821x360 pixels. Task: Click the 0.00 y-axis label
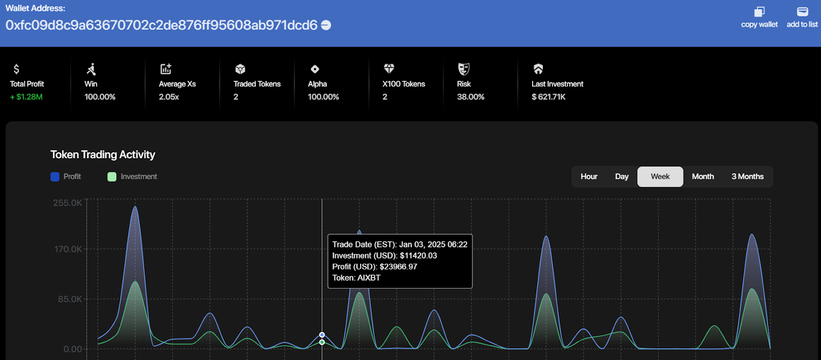tap(73, 349)
